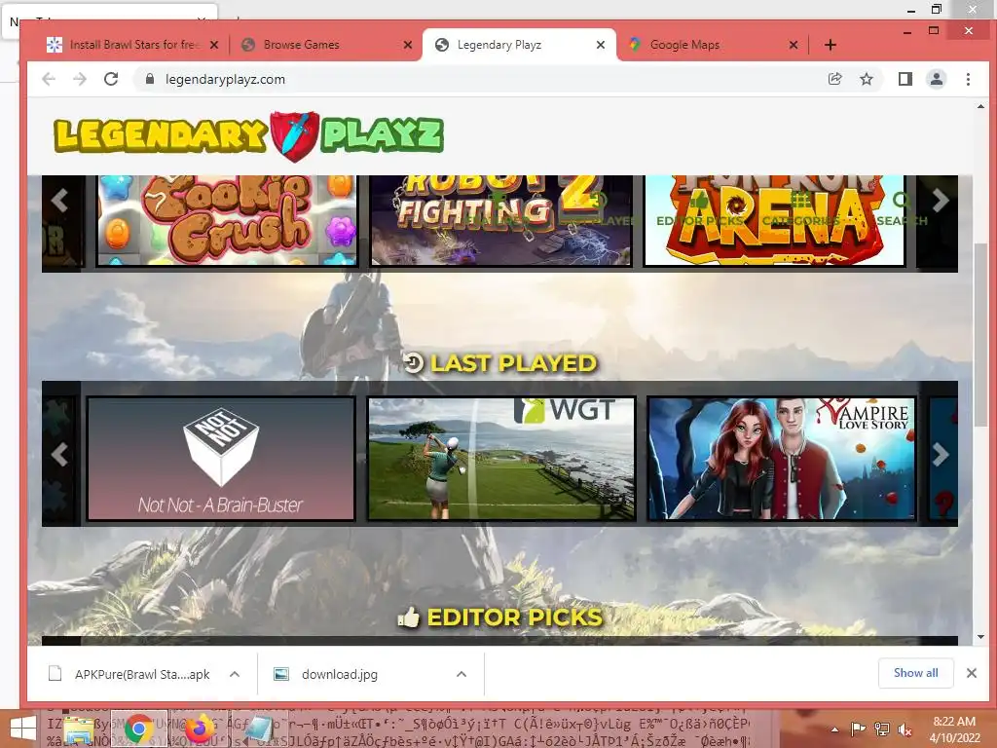
Task: Open Action Center flag icon
Action: point(858,729)
